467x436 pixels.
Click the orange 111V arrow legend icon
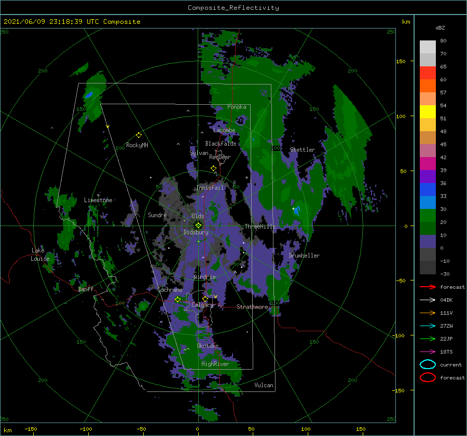coord(428,313)
